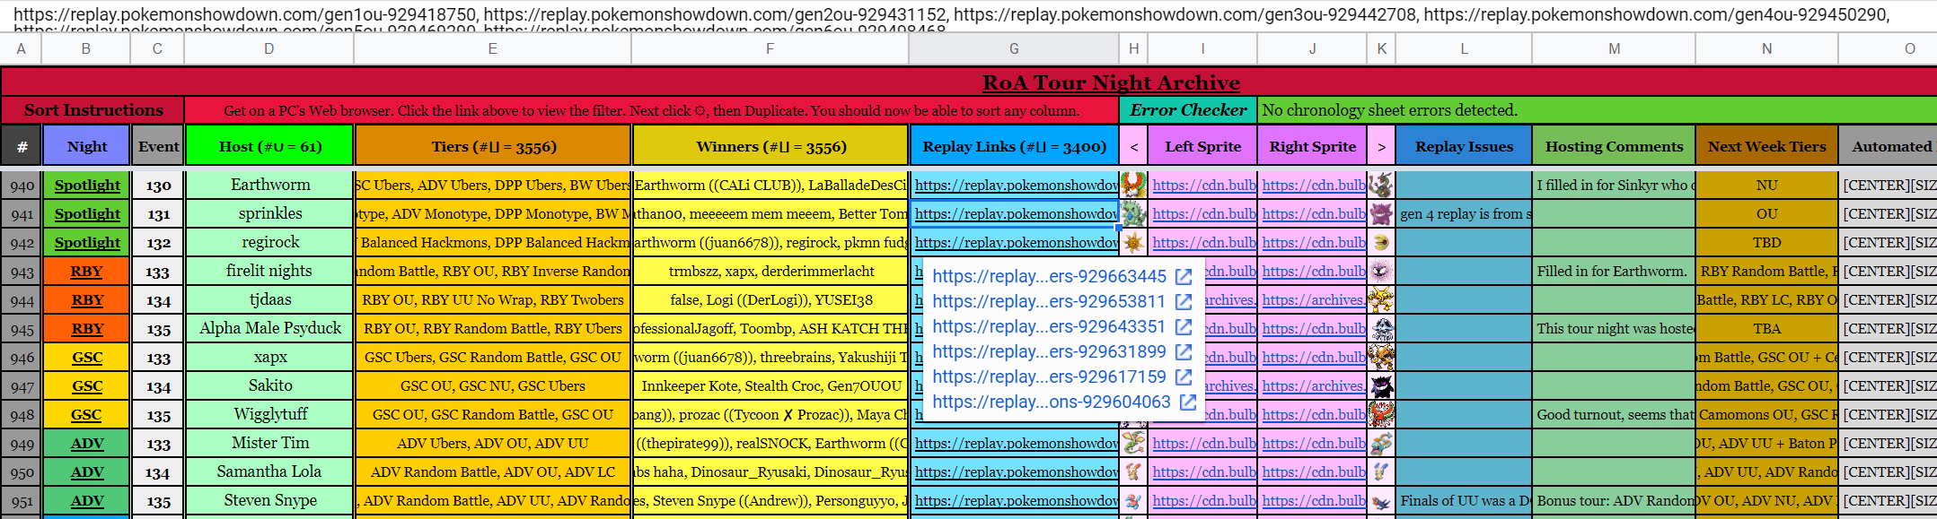The width and height of the screenshot is (1937, 519).
Task: Select left Pokémon sprite in row 951
Action: pos(1133,500)
